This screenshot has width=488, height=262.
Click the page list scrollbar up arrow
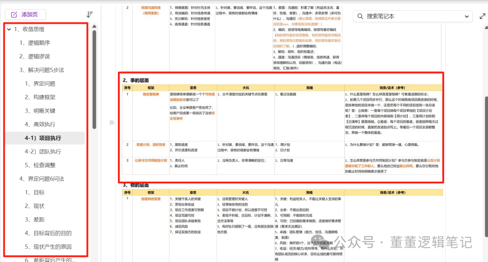[x=94, y=27]
